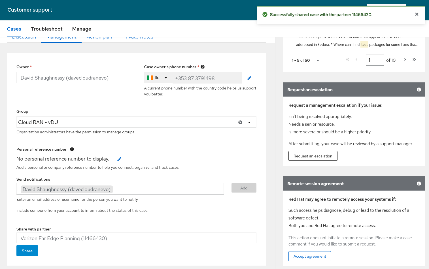Screen dimensions: 429x269
Task: Click the Send notifications input field
Action: (120, 189)
